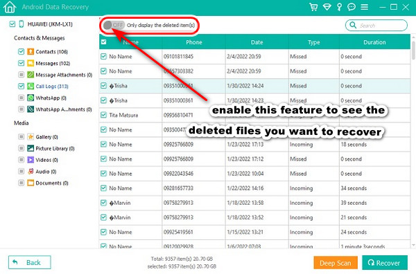Click the Contacts & Messages section heading
Screen dimensions: 416x274
tap(40, 38)
